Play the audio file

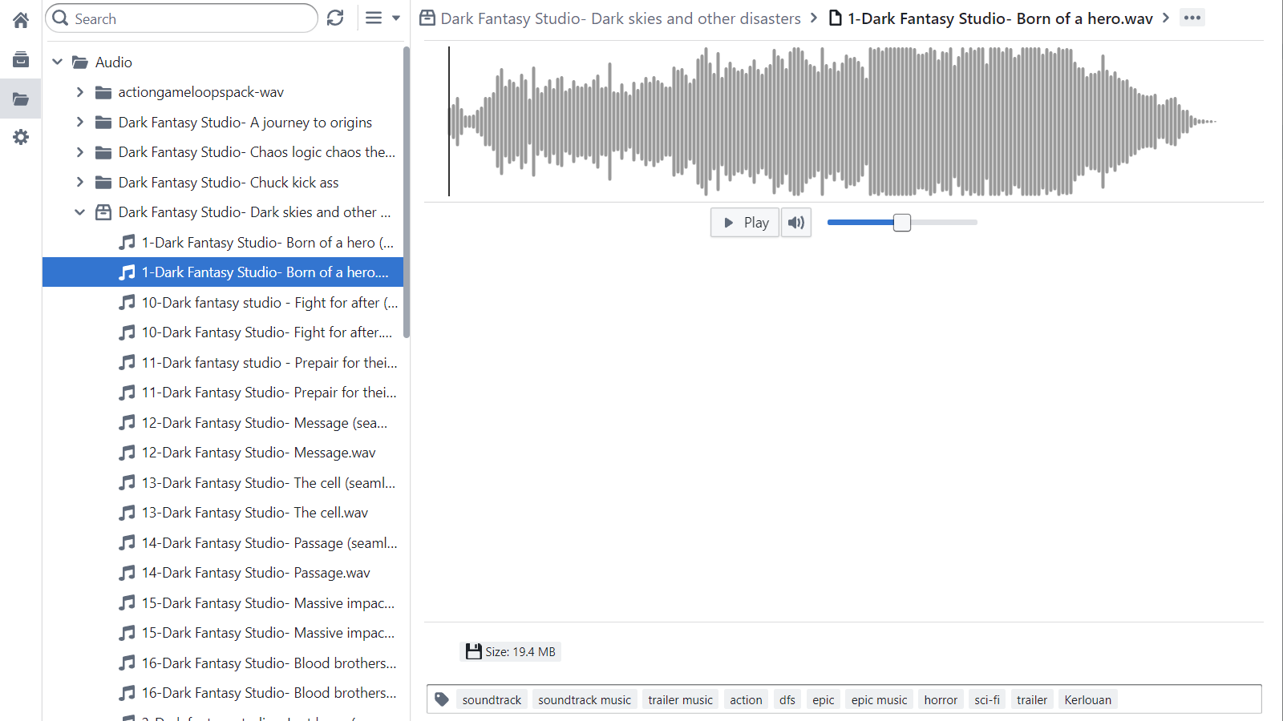[x=745, y=223]
